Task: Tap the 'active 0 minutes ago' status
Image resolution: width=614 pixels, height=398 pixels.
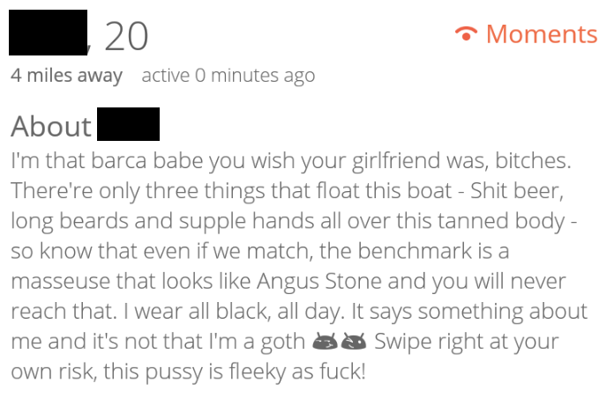Action: pyautogui.click(x=228, y=76)
